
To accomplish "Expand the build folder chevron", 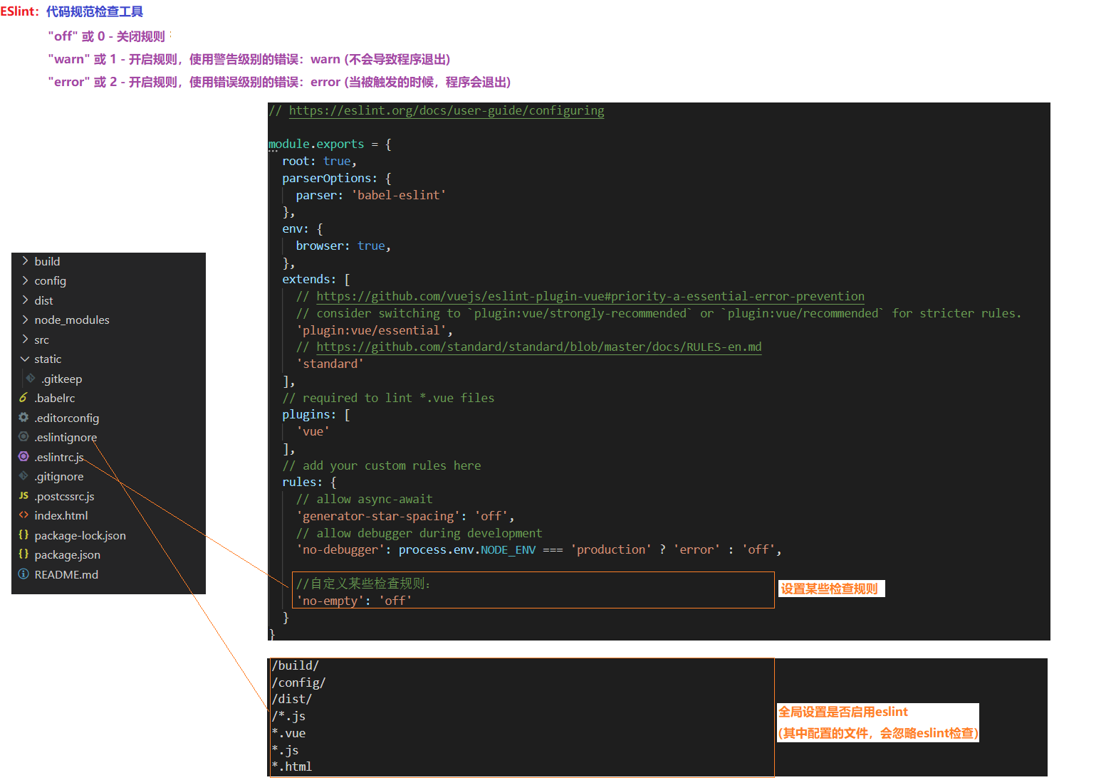I will 26,261.
